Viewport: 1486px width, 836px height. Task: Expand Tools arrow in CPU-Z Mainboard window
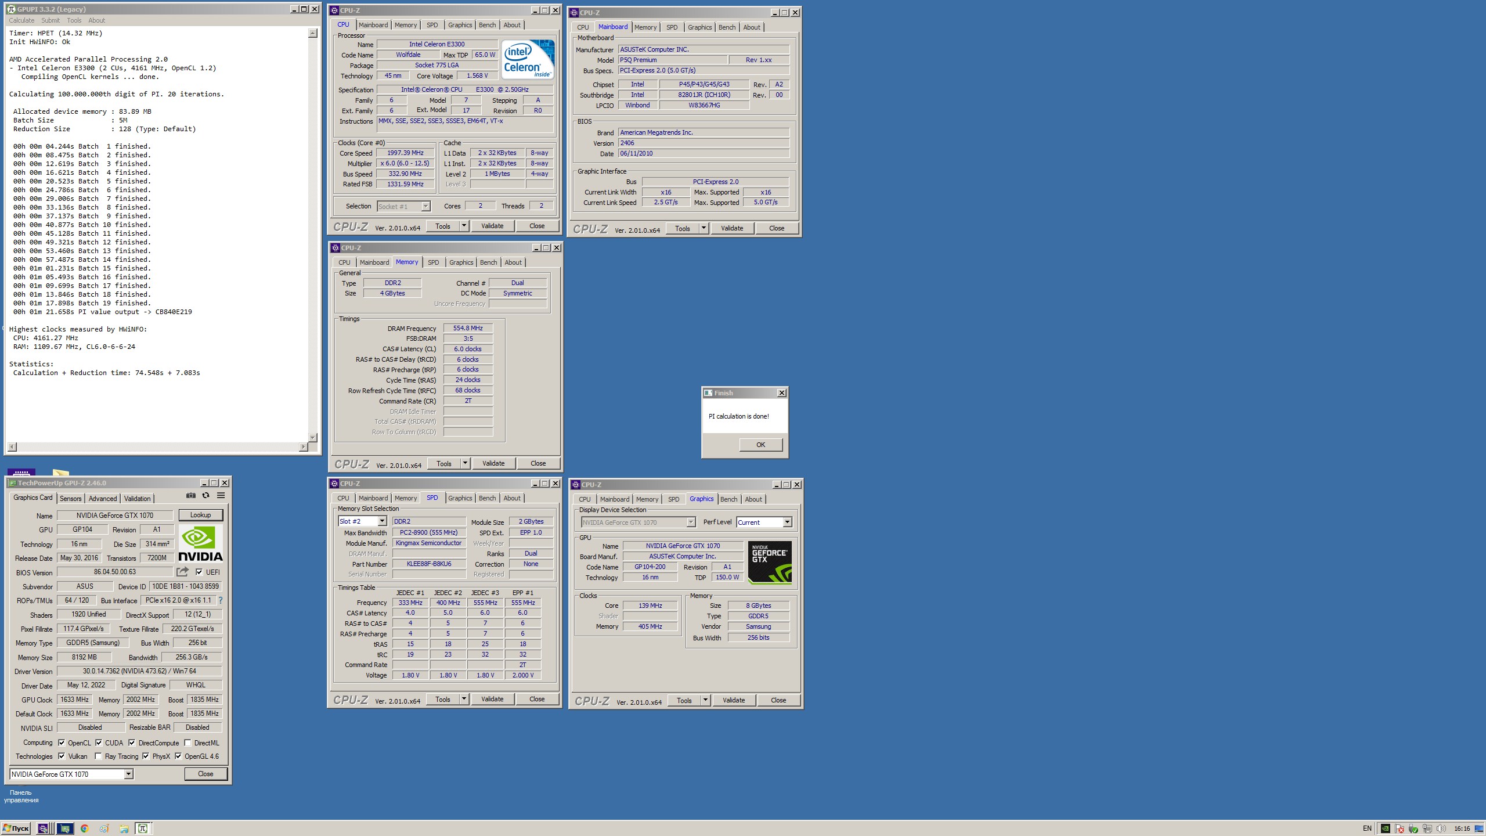point(704,228)
